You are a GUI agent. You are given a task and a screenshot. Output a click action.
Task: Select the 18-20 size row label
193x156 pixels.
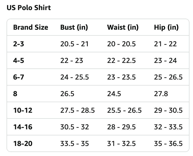click(x=23, y=143)
